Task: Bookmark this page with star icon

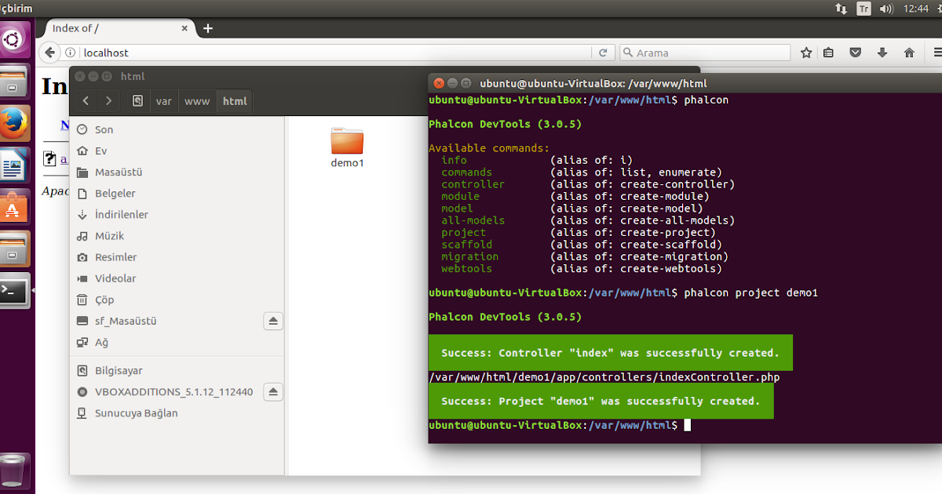Action: pos(806,53)
